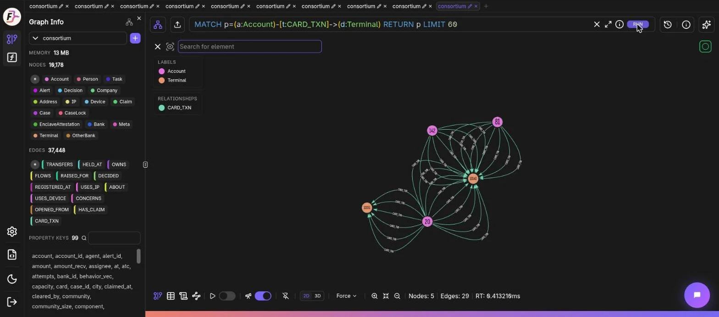Click the Search for element field
The width and height of the screenshot is (719, 317).
click(250, 46)
